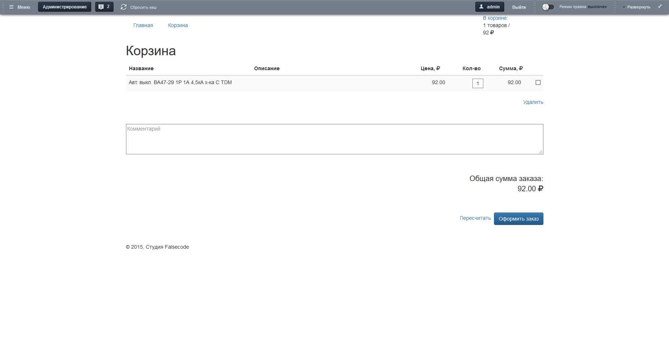Click the notifications icon showing 2
669x361 pixels.
pos(101,7)
